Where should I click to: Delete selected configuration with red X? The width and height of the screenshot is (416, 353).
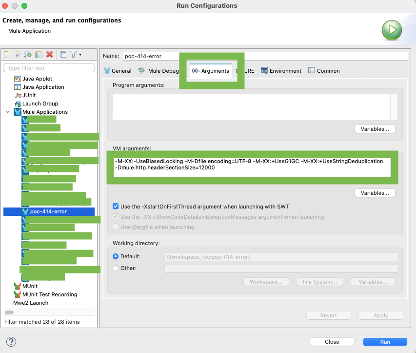coord(49,55)
